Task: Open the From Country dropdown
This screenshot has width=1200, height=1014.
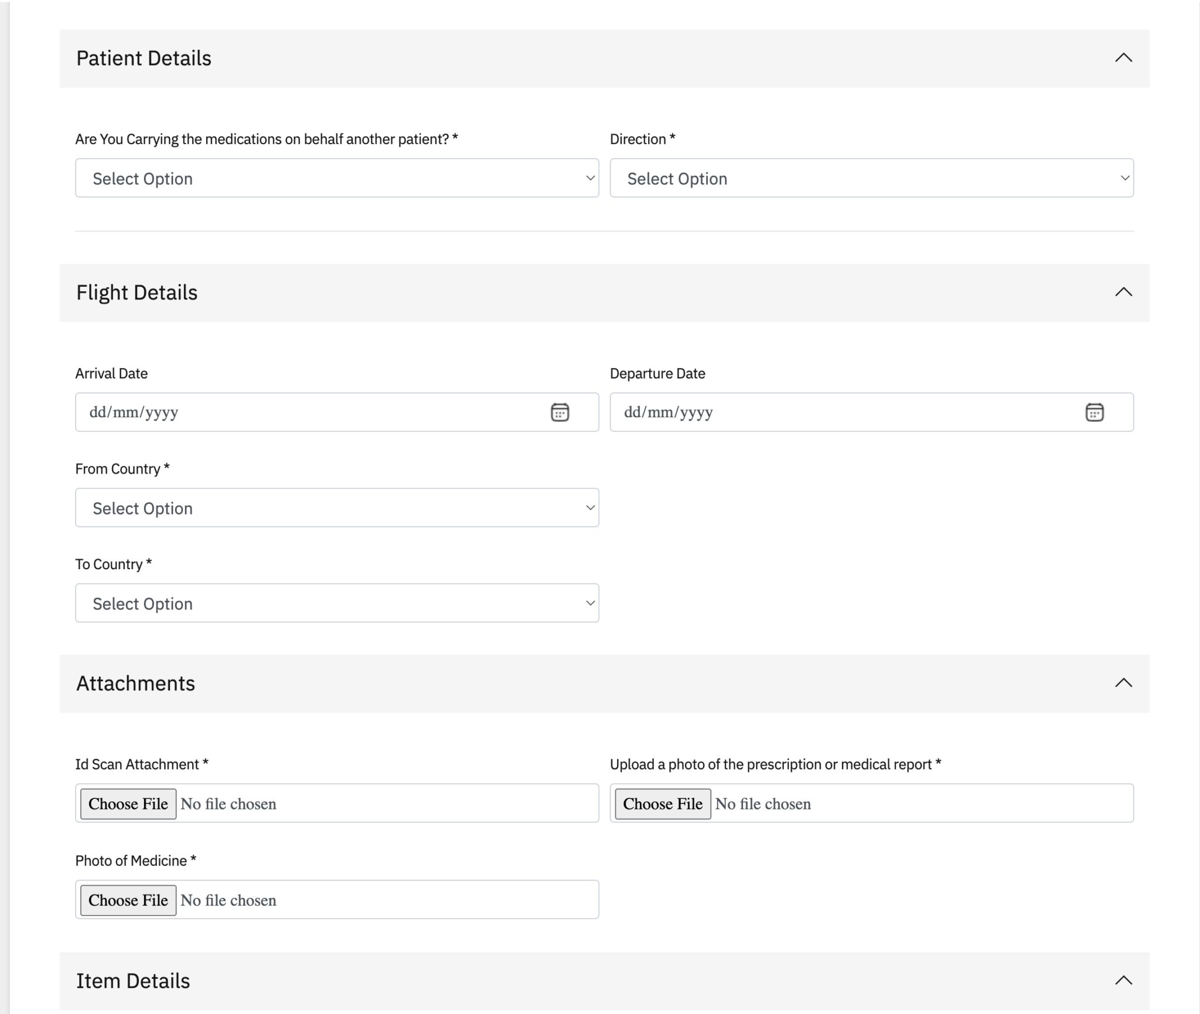Action: tap(337, 508)
